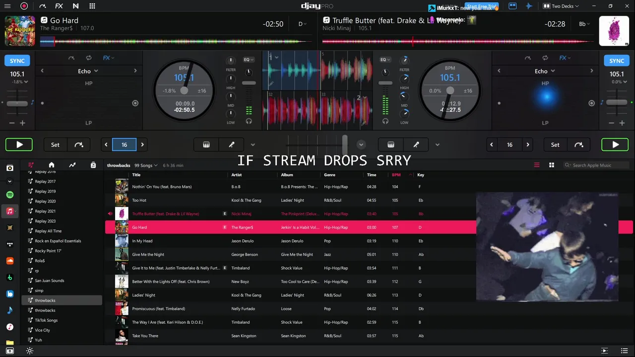Open left deck Echo effect dropdown
The height and width of the screenshot is (357, 635).
point(88,71)
